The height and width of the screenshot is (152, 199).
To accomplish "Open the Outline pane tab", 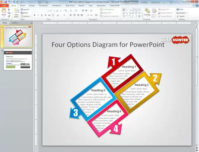I will coord(15,23).
